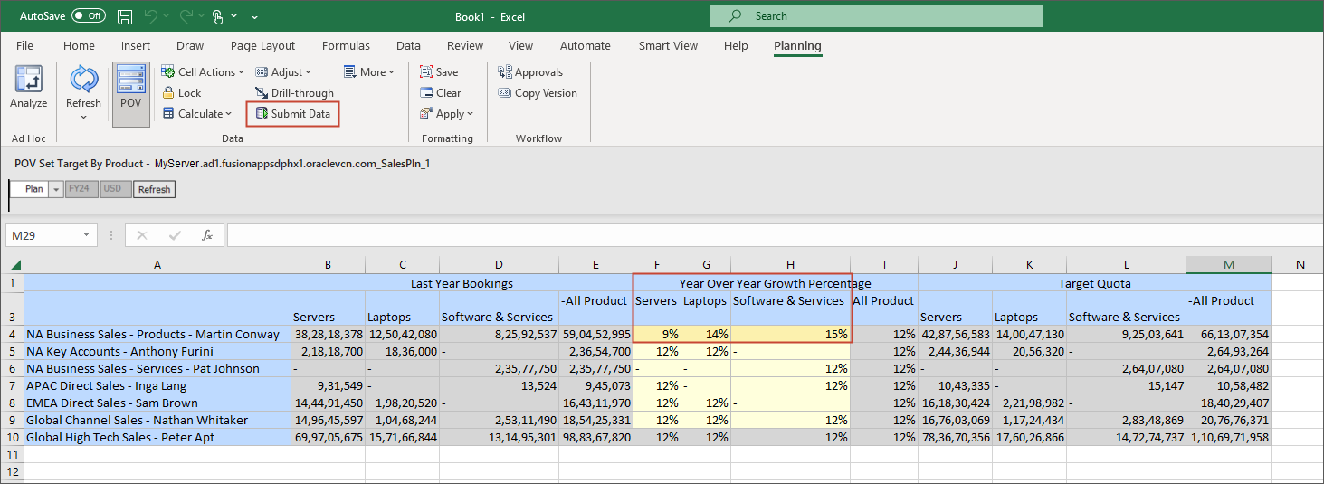Click the 38,28,18,378 Servers bookings cell

click(x=329, y=334)
